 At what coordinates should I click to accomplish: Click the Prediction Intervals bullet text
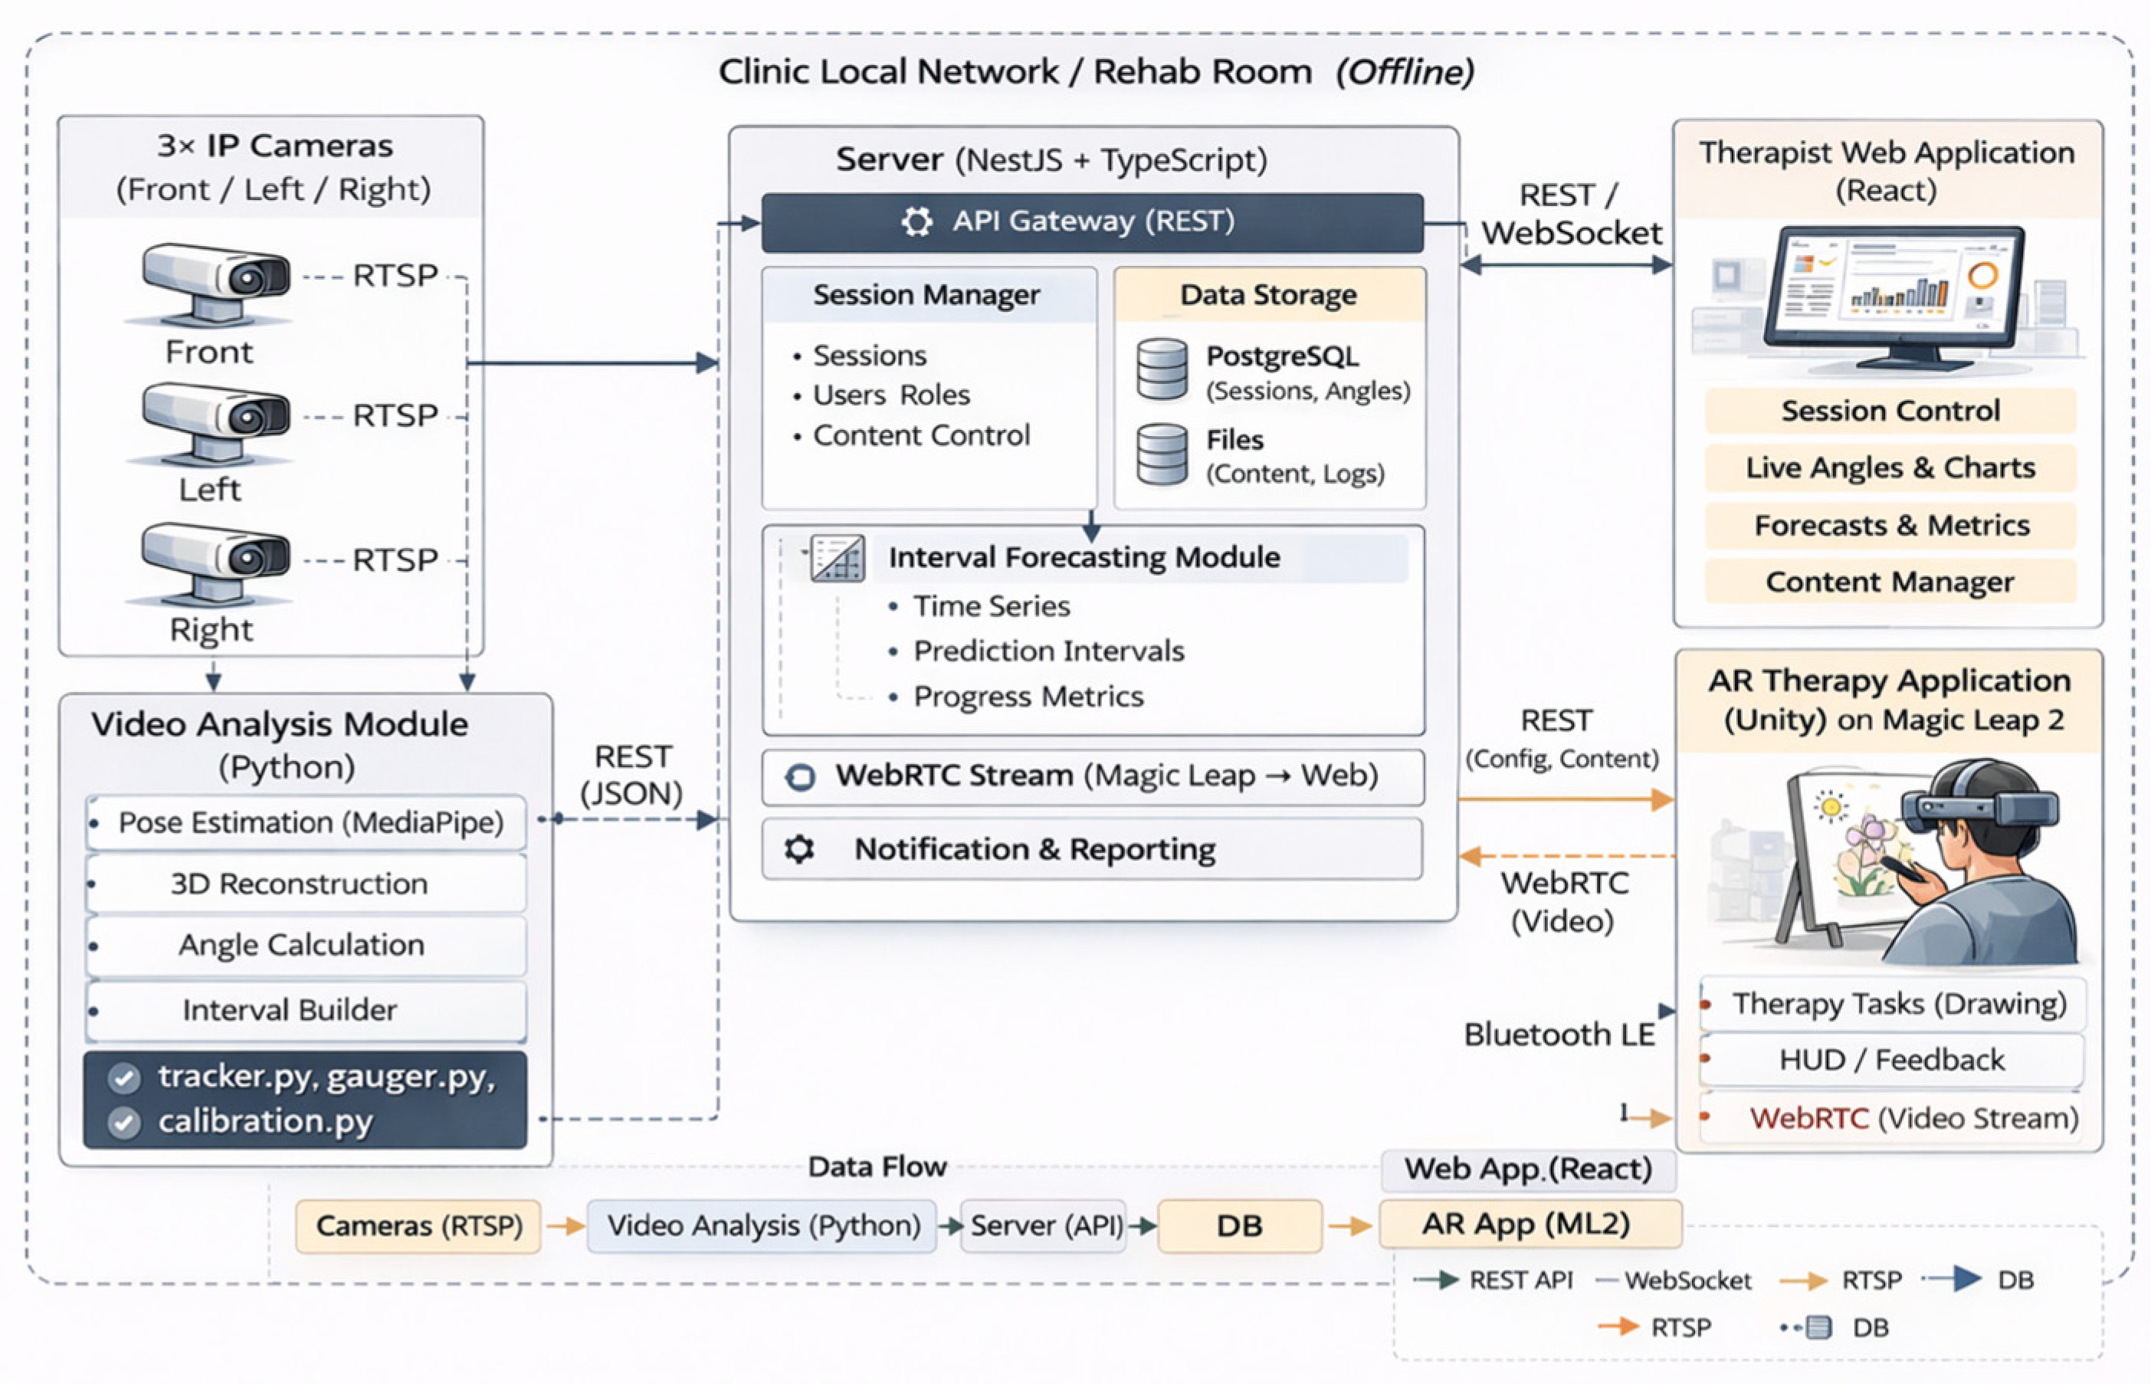(1048, 651)
